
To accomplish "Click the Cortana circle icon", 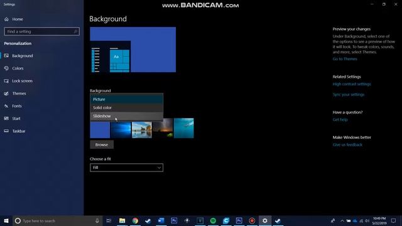I will (18, 220).
